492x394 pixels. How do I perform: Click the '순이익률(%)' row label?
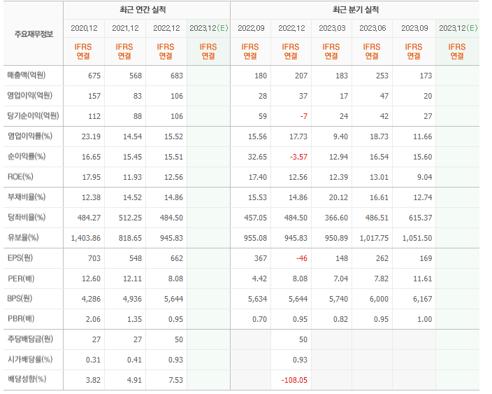[27, 157]
